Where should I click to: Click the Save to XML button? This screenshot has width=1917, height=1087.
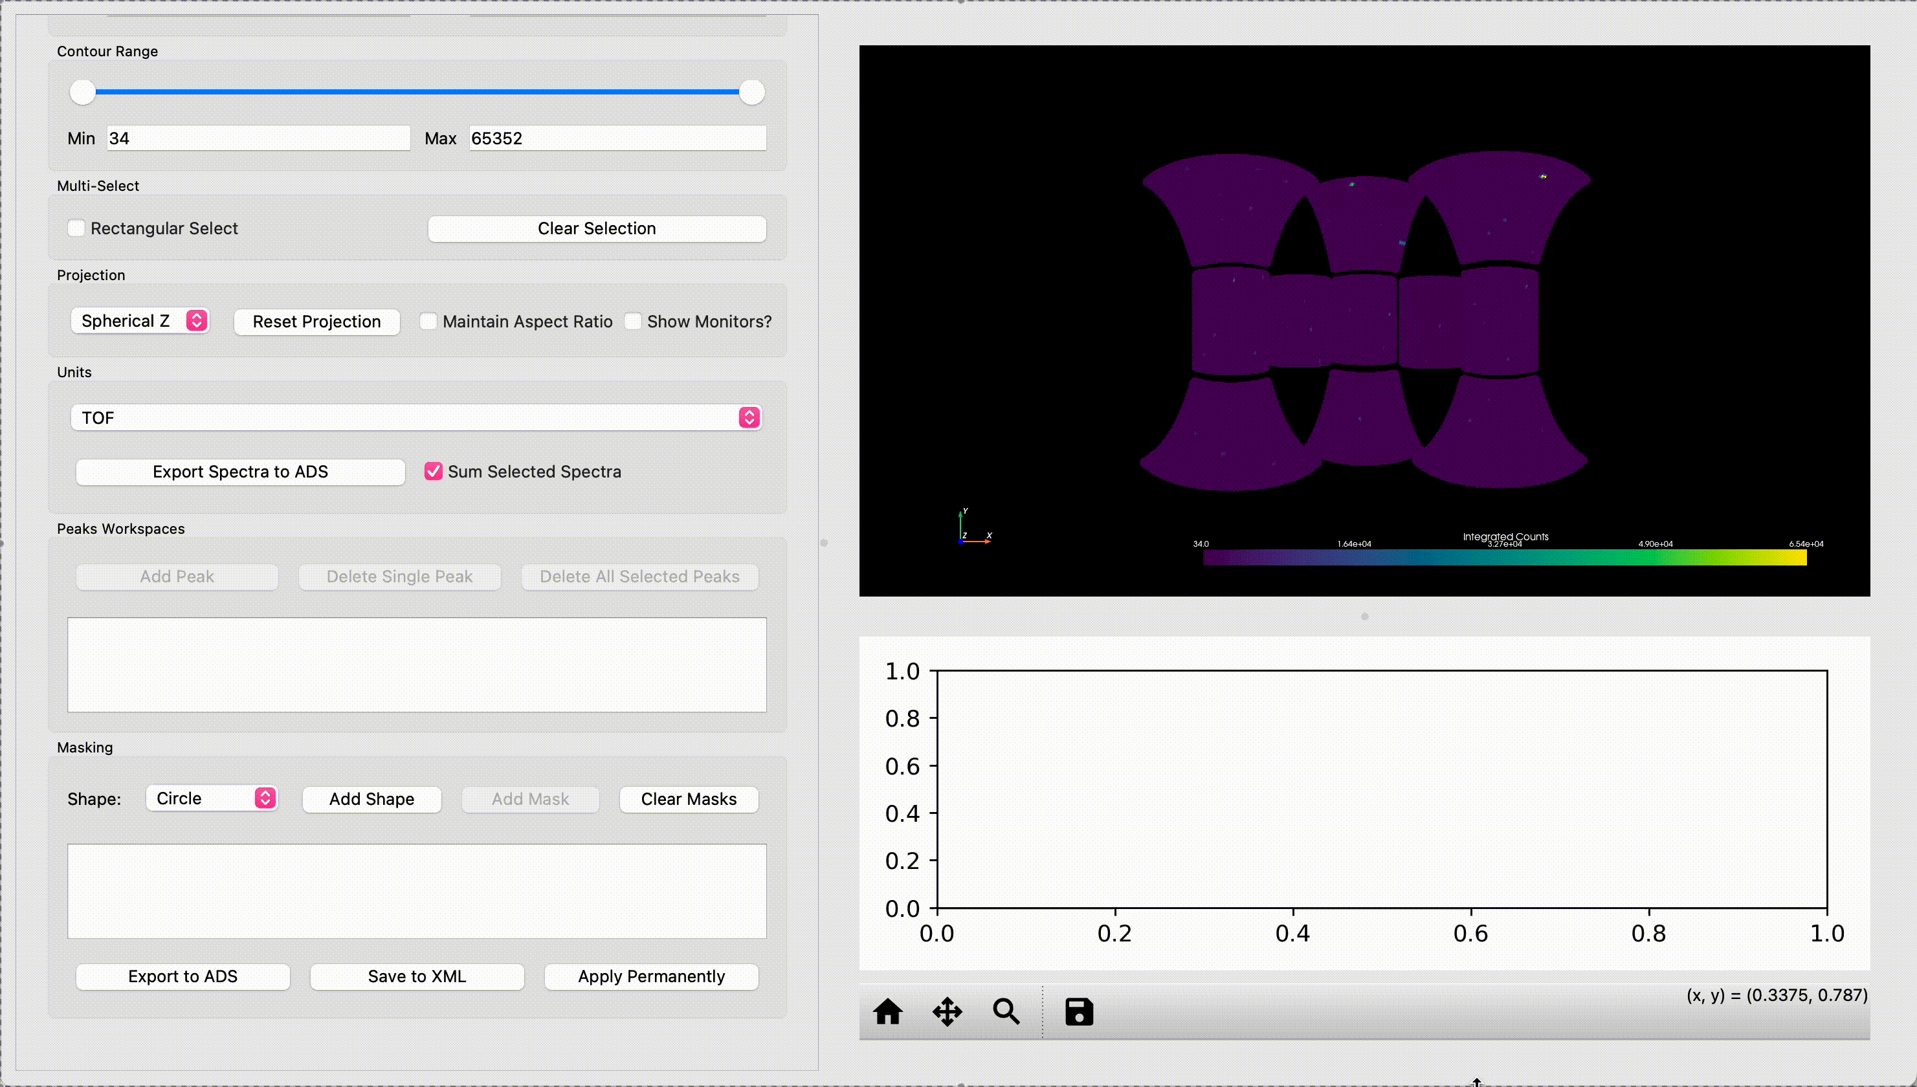[x=417, y=976]
